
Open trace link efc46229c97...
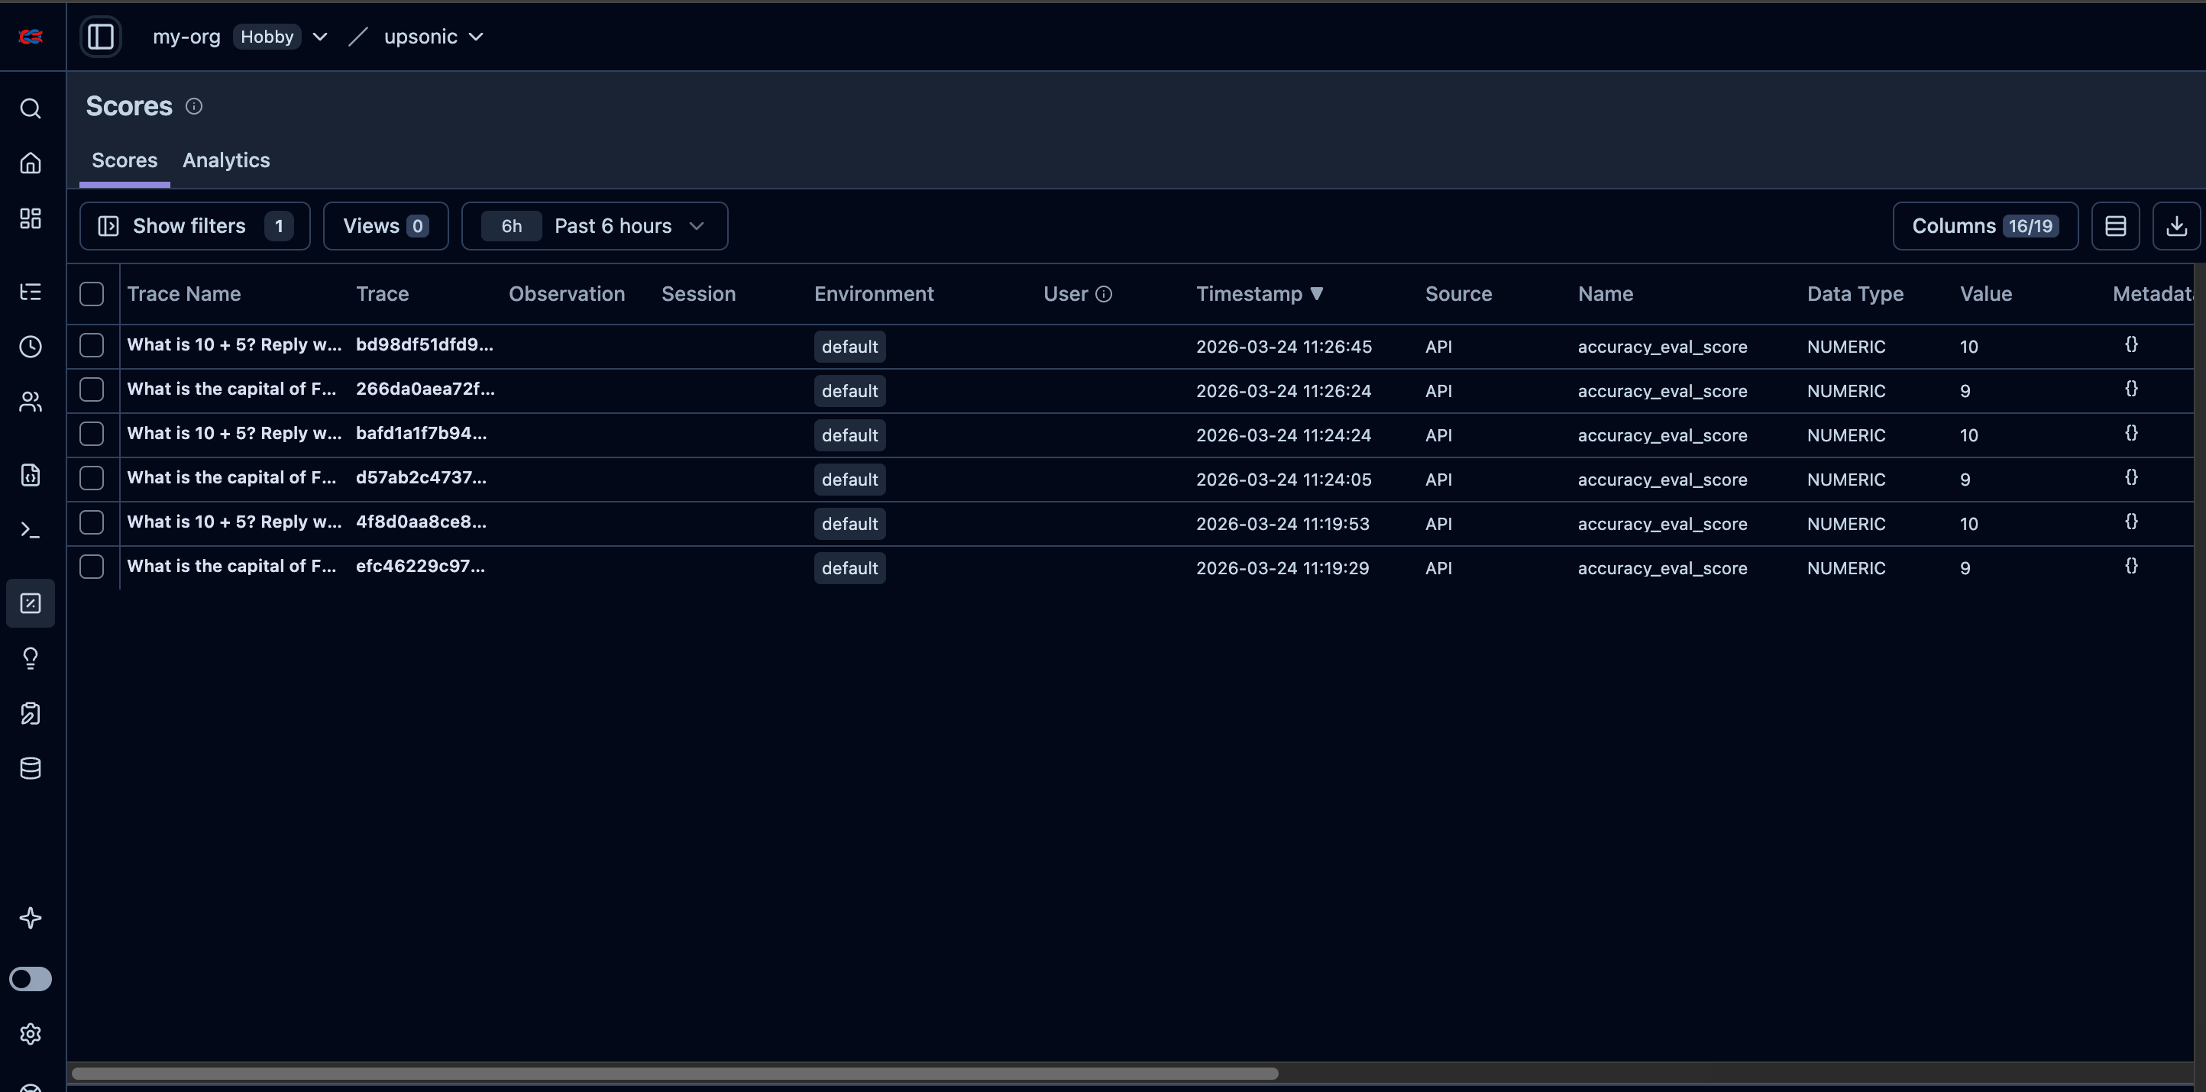tap(420, 567)
